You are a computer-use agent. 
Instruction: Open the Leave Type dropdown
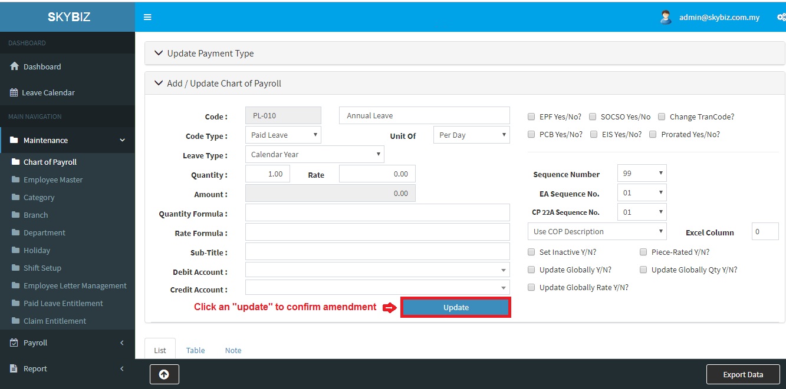pos(314,154)
